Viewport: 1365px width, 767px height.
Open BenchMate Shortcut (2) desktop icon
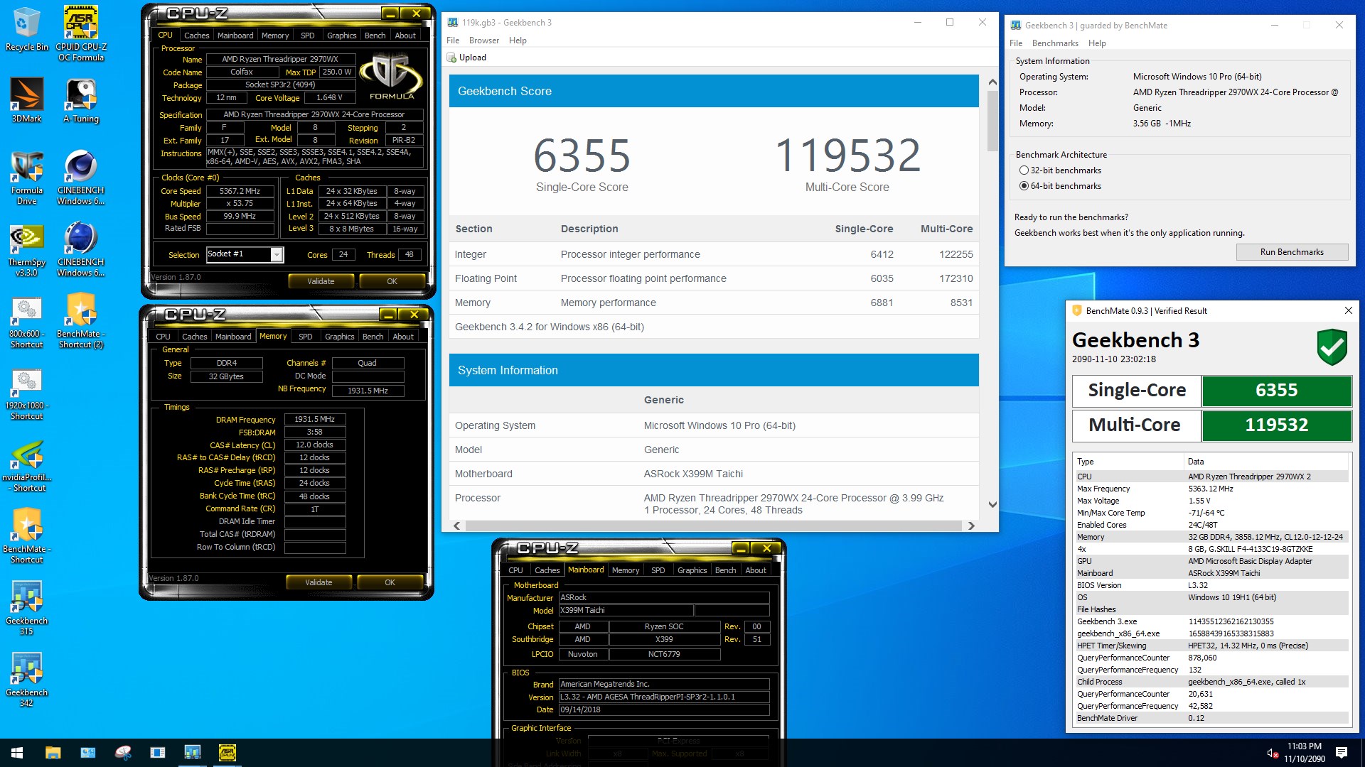80,322
